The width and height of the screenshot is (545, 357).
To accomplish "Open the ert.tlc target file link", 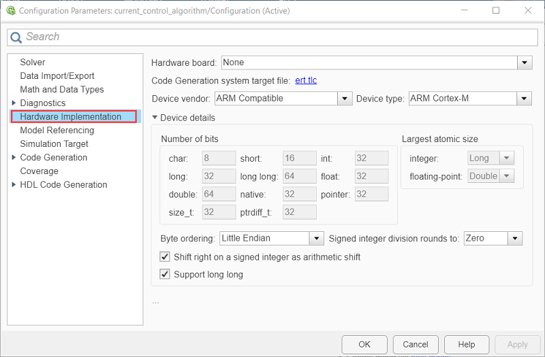I will tap(306, 80).
